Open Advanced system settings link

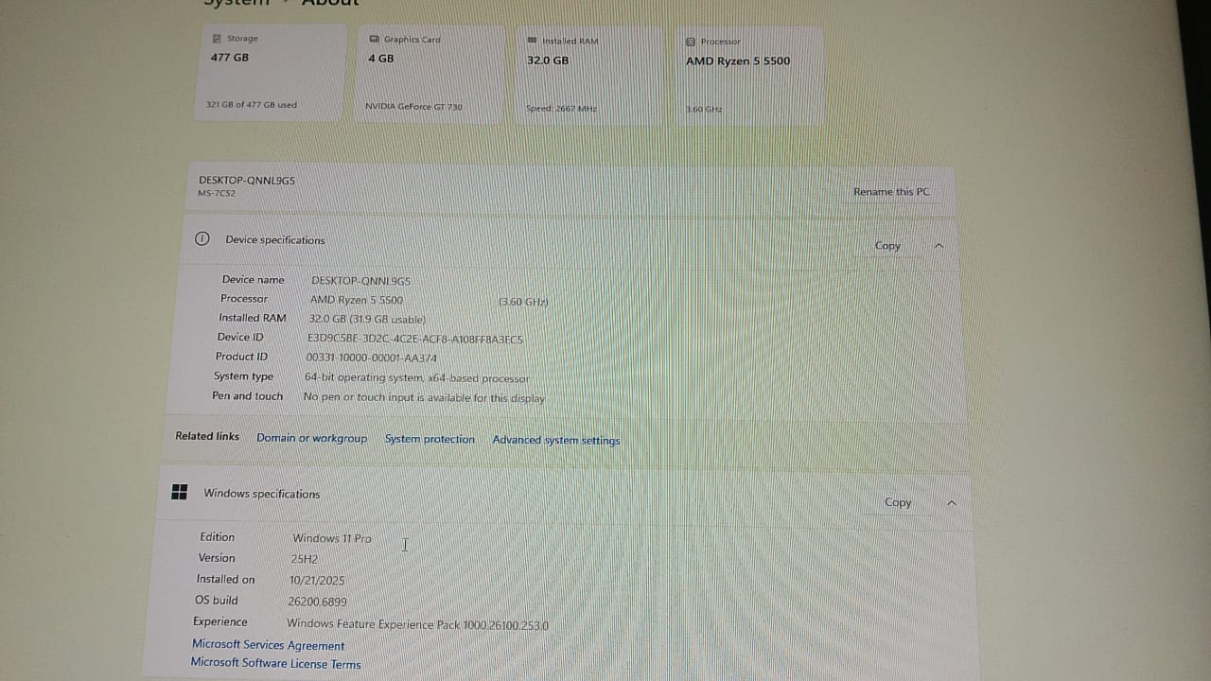[556, 440]
